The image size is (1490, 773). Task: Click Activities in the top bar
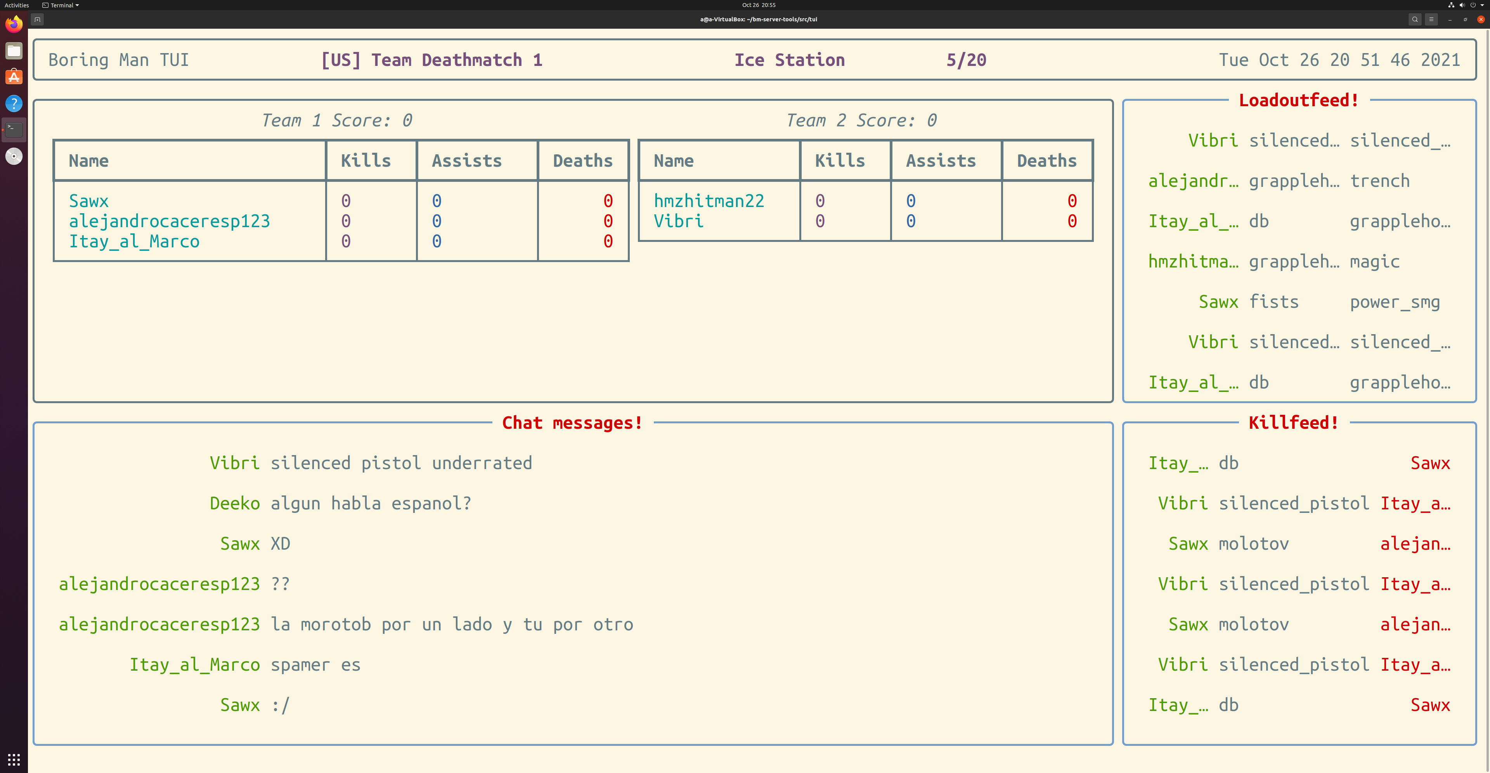pyautogui.click(x=17, y=5)
